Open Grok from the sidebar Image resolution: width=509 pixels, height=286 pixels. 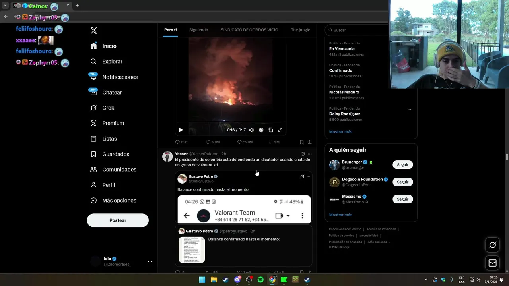(102, 108)
